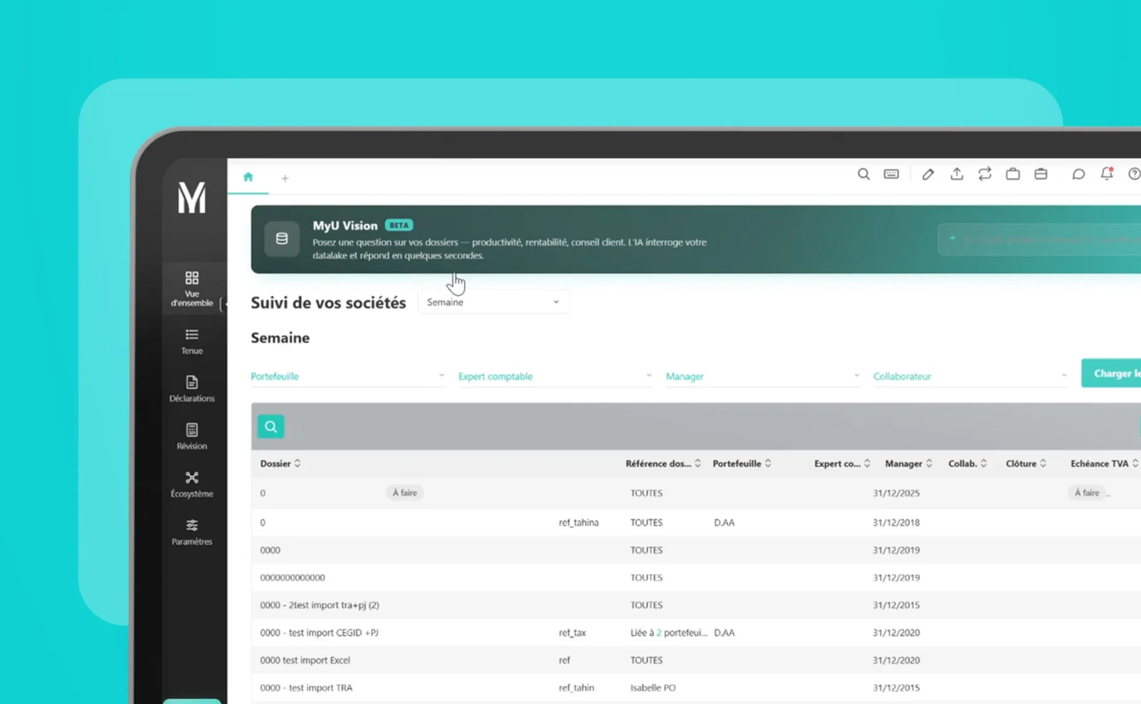Expand the Collaborateur filter dropdown
This screenshot has height=704, width=1141.
tap(970, 376)
